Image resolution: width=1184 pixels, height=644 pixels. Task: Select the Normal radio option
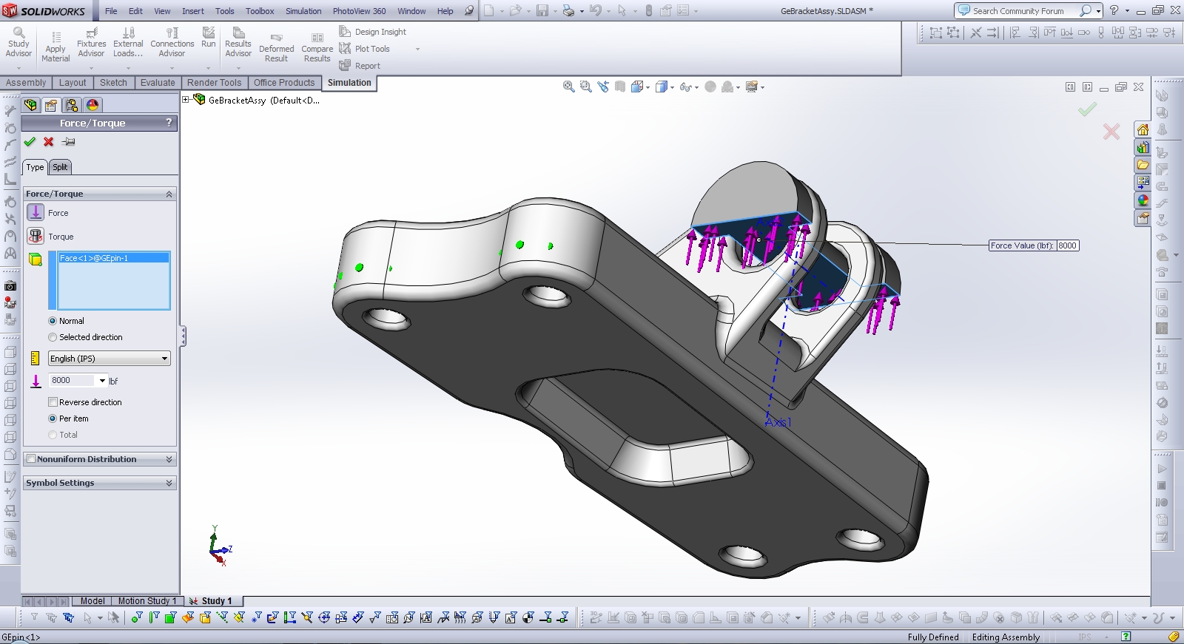tap(53, 321)
